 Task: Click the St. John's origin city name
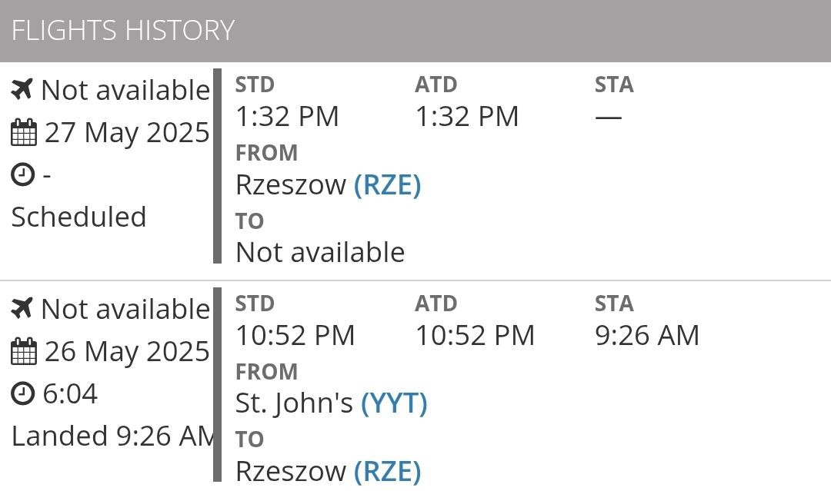pos(294,403)
